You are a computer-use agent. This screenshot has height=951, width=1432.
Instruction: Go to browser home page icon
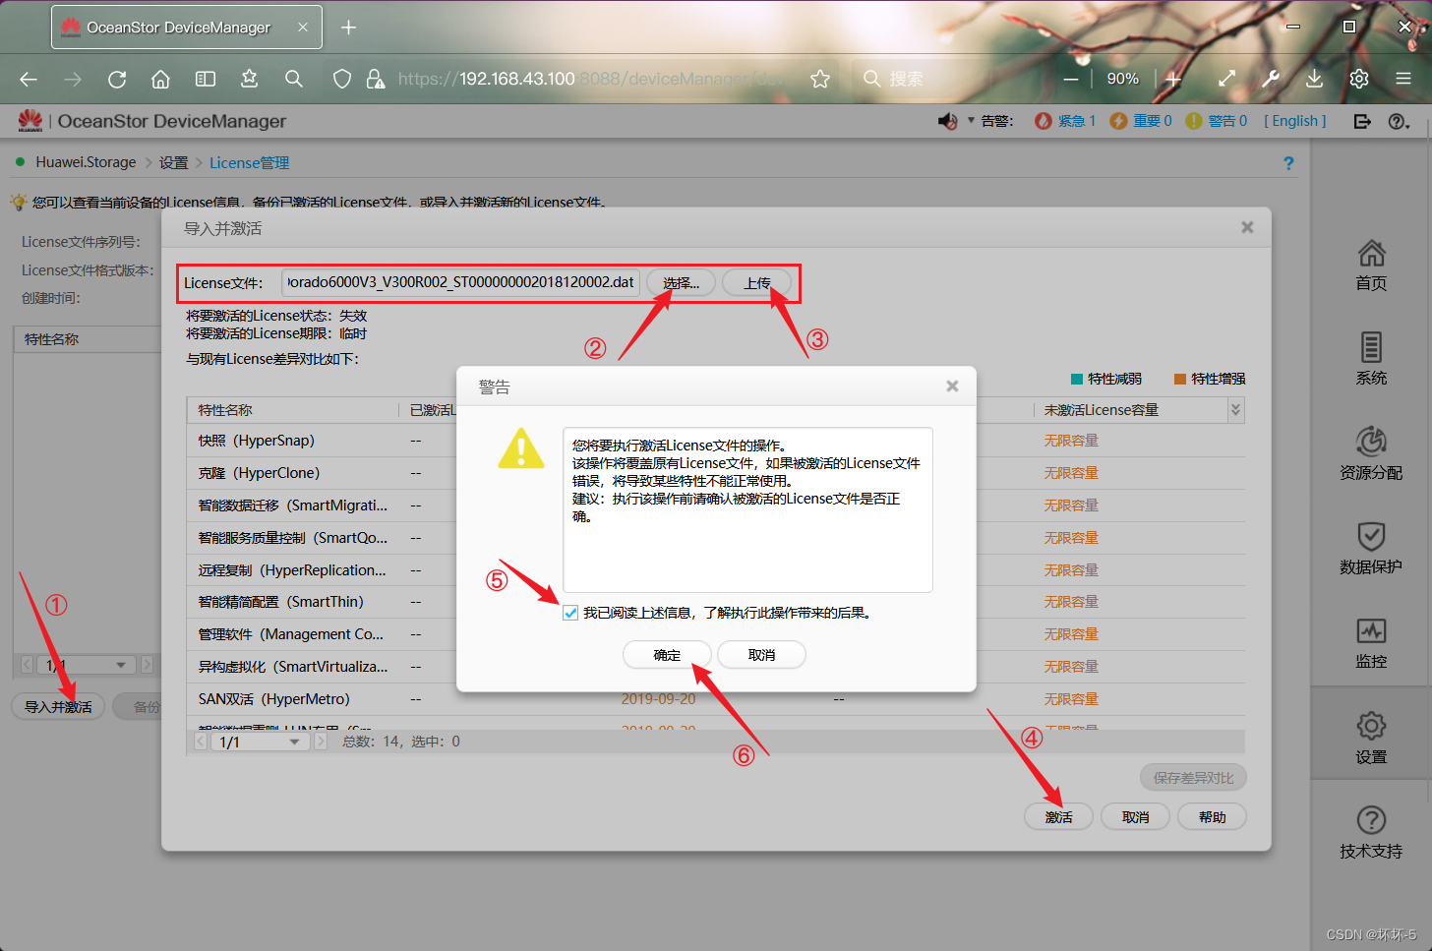[x=160, y=79]
